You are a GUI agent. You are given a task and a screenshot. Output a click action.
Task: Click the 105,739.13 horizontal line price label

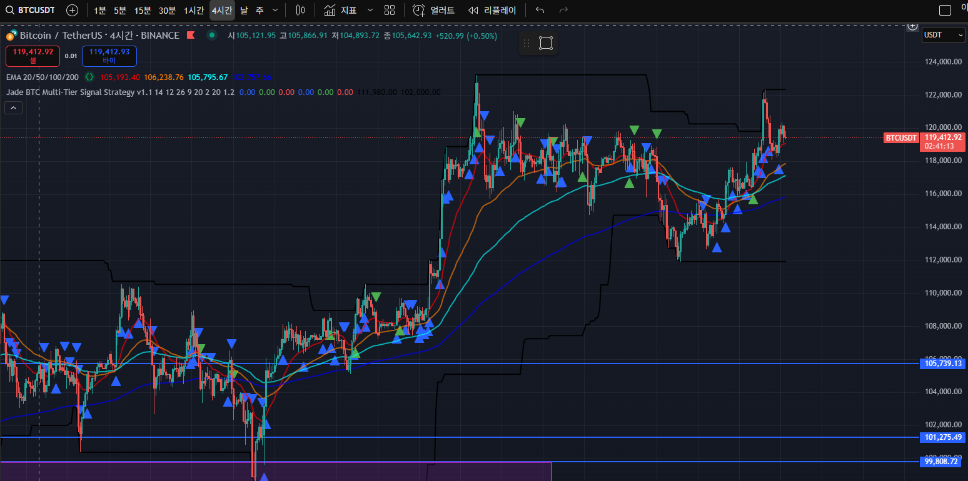(942, 363)
